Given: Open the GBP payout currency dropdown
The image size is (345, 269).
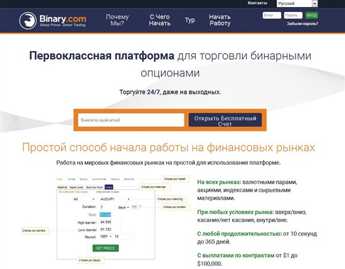Looking at the screenshot, I should click(x=106, y=236).
